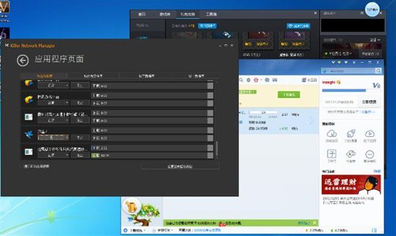
Task: Click the tree with watering can game icon
Action: click(x=142, y=212)
